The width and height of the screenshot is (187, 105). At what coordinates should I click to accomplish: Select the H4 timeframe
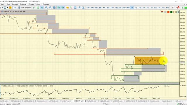point(144,8)
